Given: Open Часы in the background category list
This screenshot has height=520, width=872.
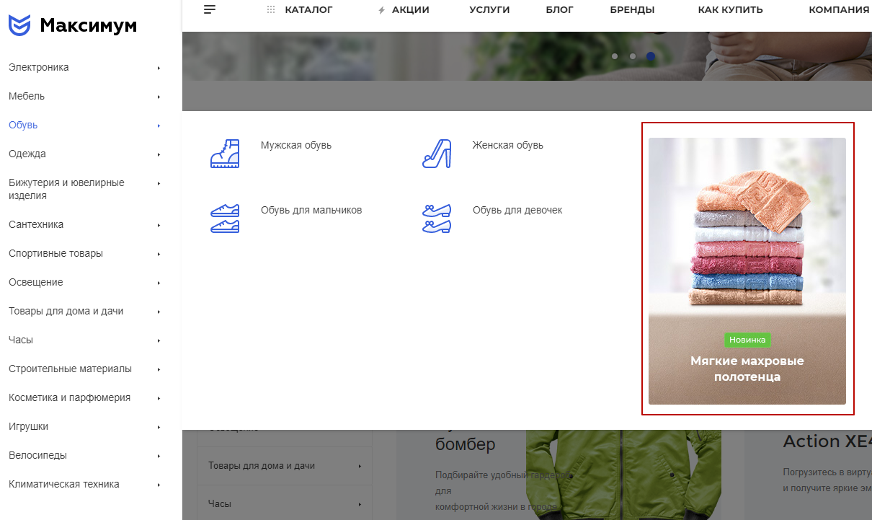Looking at the screenshot, I should tap(220, 503).
